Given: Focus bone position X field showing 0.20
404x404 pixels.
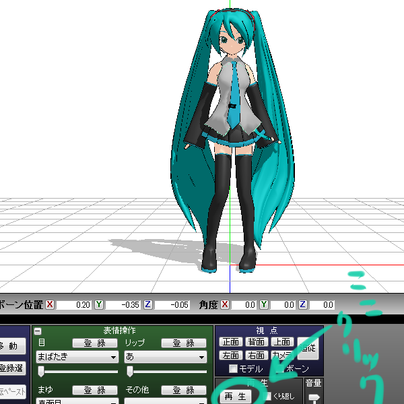Looking at the screenshot, I should (73, 305).
